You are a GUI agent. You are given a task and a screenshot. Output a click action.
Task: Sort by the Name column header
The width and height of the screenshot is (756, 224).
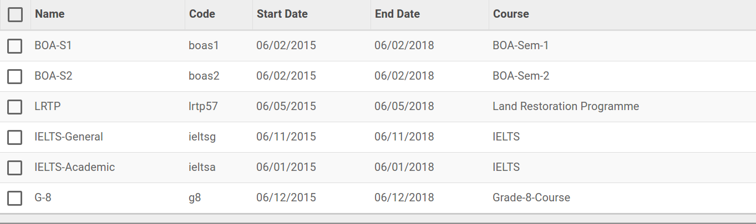[x=50, y=14]
